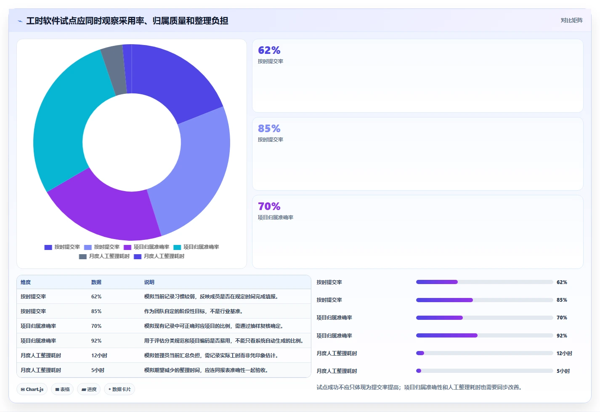Toggle the teal 项目归属准确率 legend swatch
The image size is (600, 412).
177,247
